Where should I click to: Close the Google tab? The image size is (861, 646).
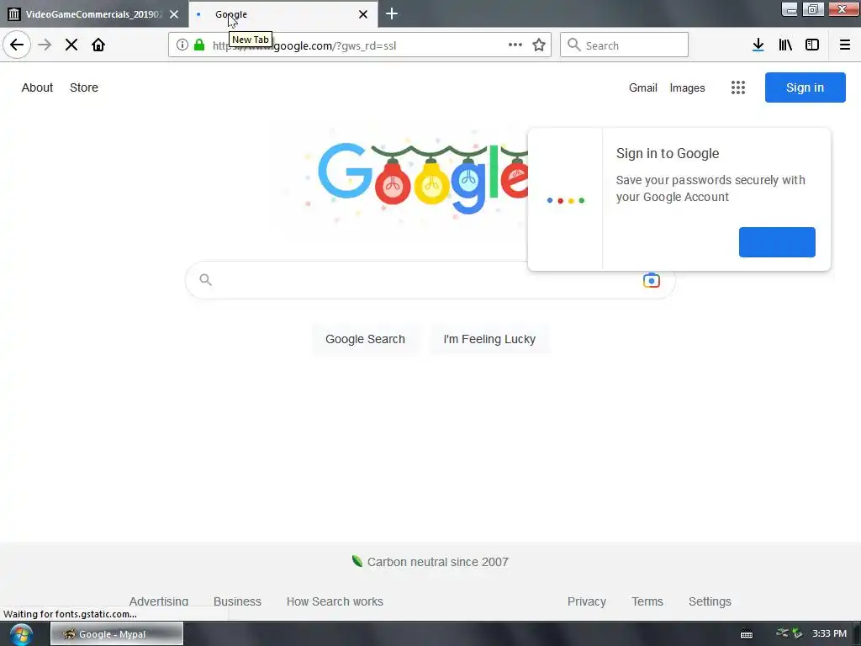tap(363, 14)
